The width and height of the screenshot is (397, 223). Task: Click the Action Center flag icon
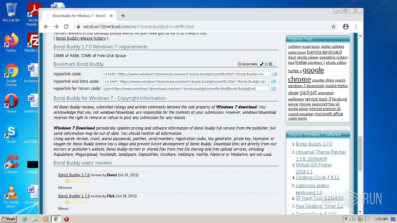pos(368,219)
